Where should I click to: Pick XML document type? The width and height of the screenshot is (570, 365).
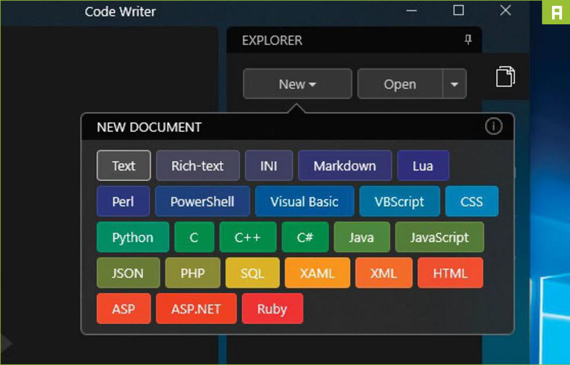[x=384, y=273]
